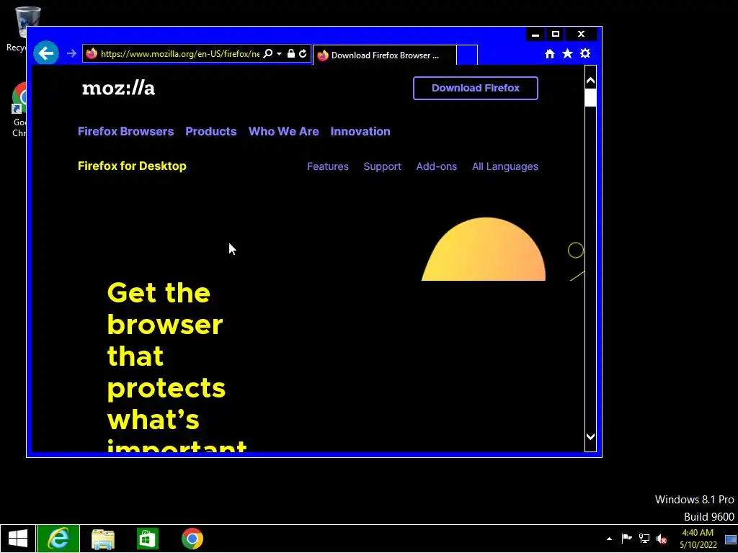
Task: Click the muted volume tray icon
Action: point(662,539)
